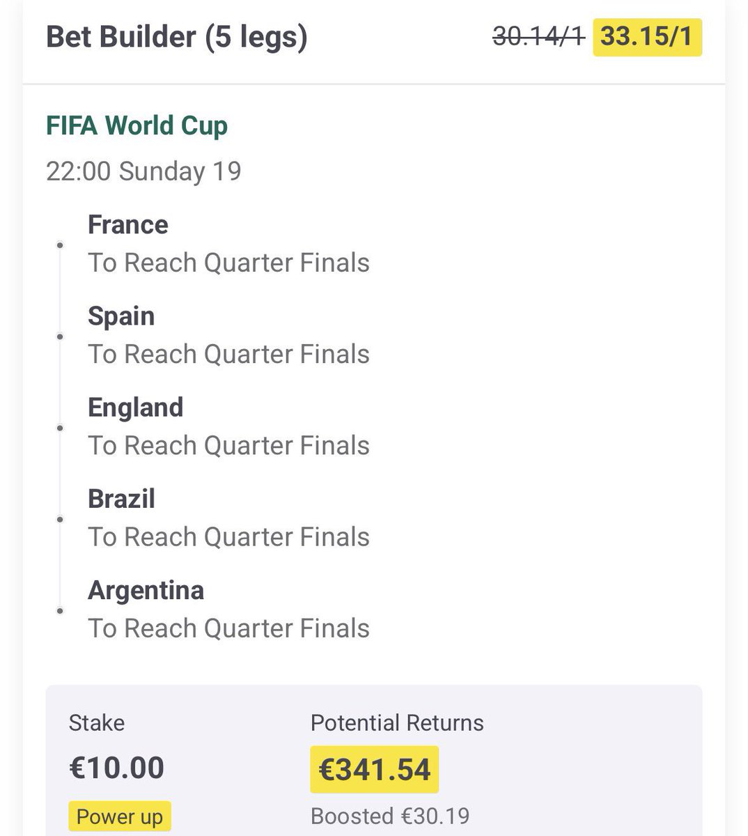Click the Boosted €30.19 text

tap(390, 815)
